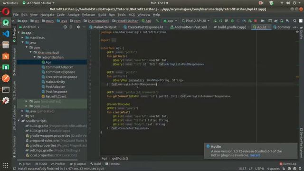Click Project panel horizontal scrollbar
This screenshot has width=304, height=171.
47,160
